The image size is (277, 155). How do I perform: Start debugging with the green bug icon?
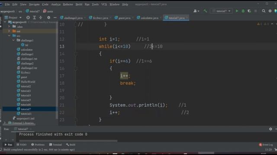[243, 11]
